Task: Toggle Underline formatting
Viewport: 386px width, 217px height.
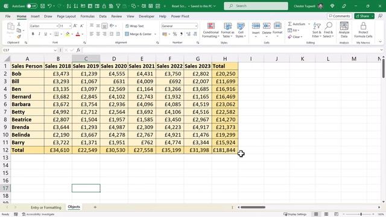Action: (46, 34)
